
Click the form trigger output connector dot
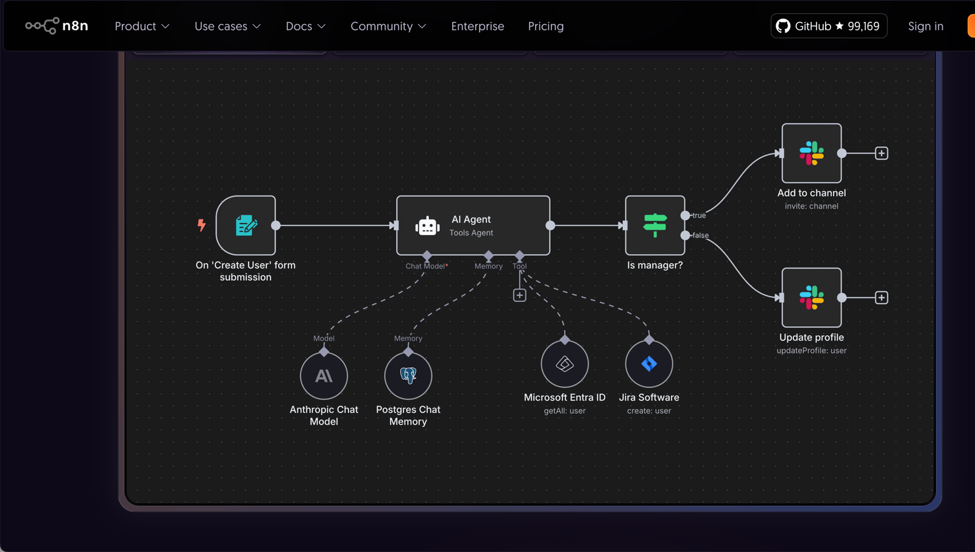pos(276,225)
